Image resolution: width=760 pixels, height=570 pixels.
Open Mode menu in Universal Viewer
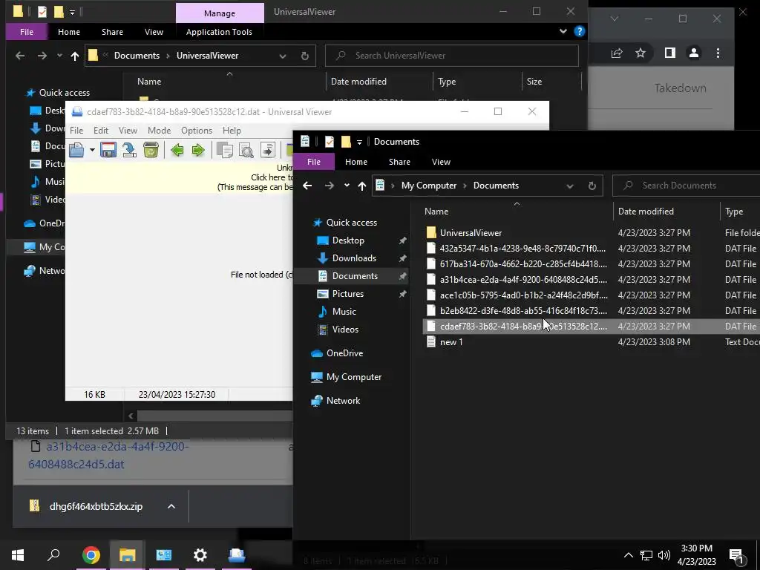pyautogui.click(x=159, y=131)
